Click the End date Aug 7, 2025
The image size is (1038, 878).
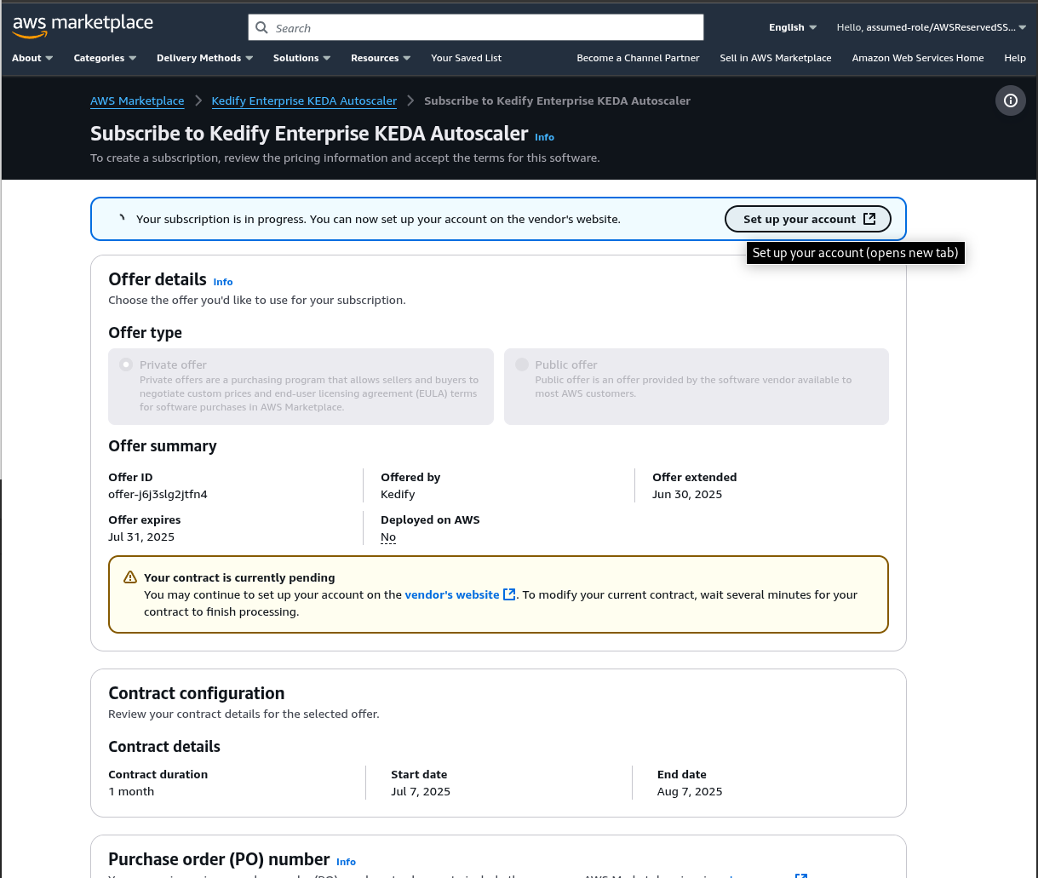pos(690,791)
